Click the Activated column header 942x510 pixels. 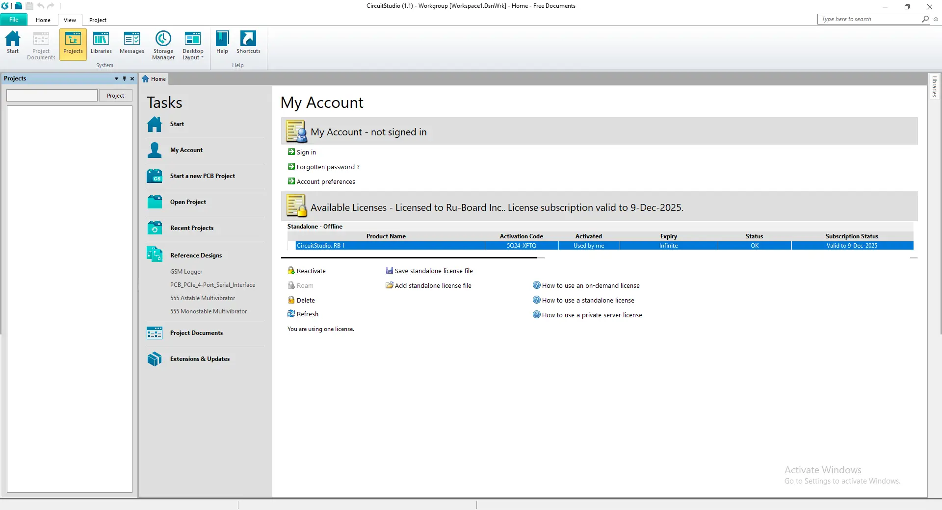click(x=589, y=236)
